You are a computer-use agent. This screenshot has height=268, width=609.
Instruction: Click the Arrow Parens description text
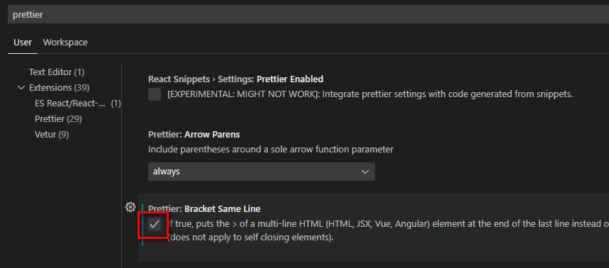(x=271, y=150)
